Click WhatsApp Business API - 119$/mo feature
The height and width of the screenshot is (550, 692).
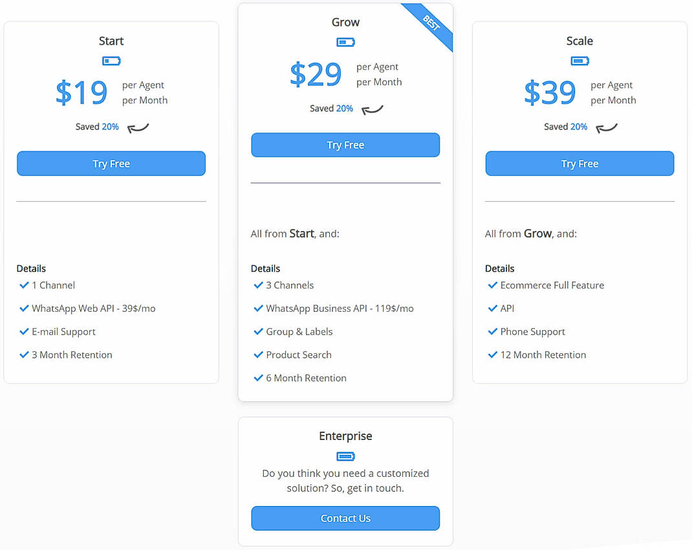[x=340, y=309]
